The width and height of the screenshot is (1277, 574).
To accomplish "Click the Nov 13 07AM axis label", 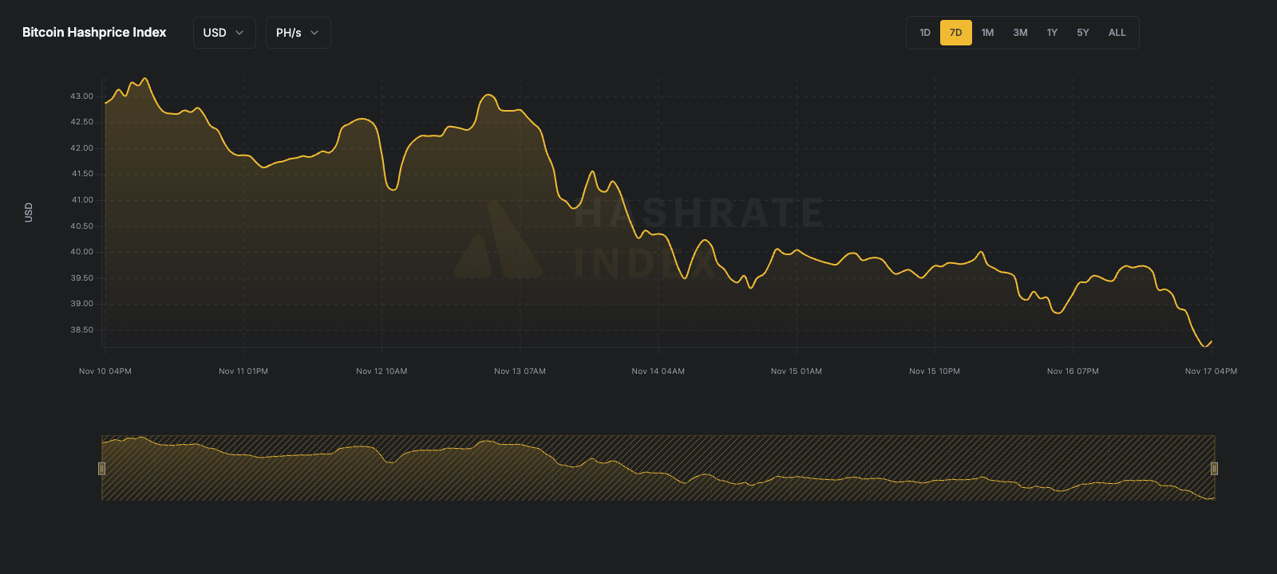I will (x=520, y=372).
